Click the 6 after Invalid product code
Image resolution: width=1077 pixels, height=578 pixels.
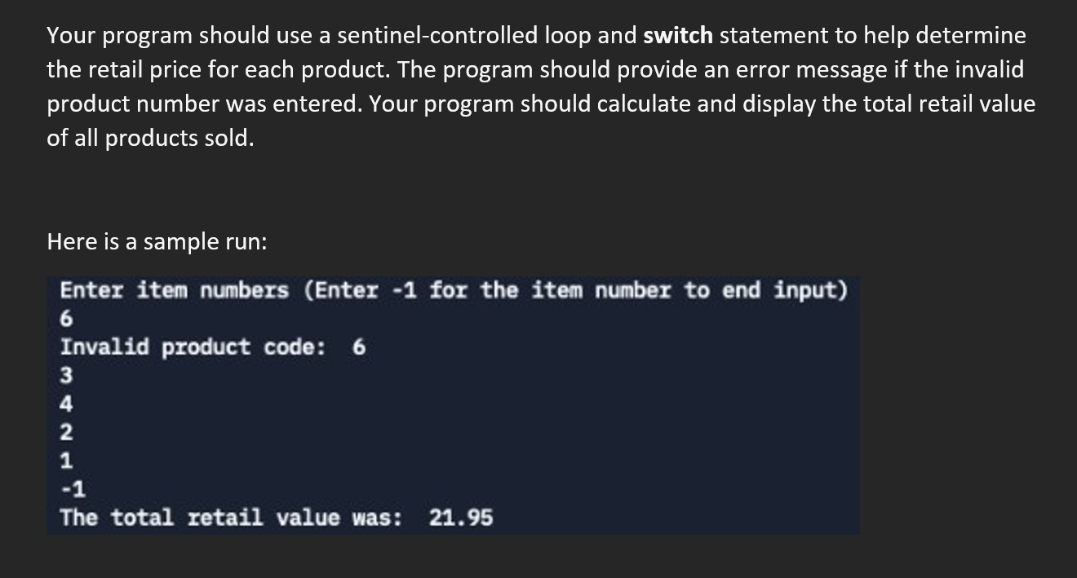pyautogui.click(x=359, y=347)
